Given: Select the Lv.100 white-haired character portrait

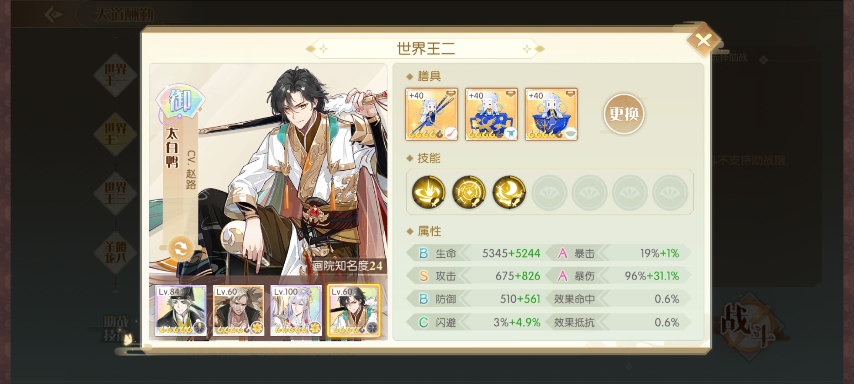Looking at the screenshot, I should tap(296, 310).
